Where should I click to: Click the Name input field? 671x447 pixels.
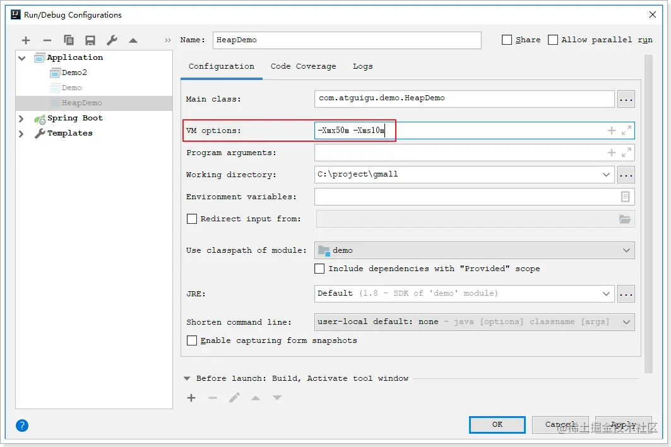347,40
